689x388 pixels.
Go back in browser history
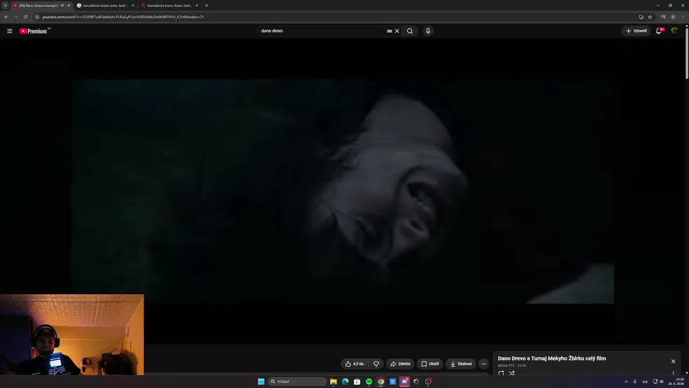[6, 17]
